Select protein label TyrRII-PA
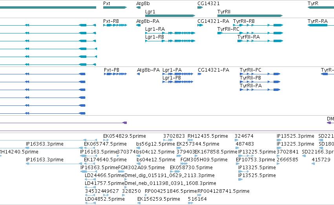The height and width of the screenshot is (205, 334). (x=251, y=86)
